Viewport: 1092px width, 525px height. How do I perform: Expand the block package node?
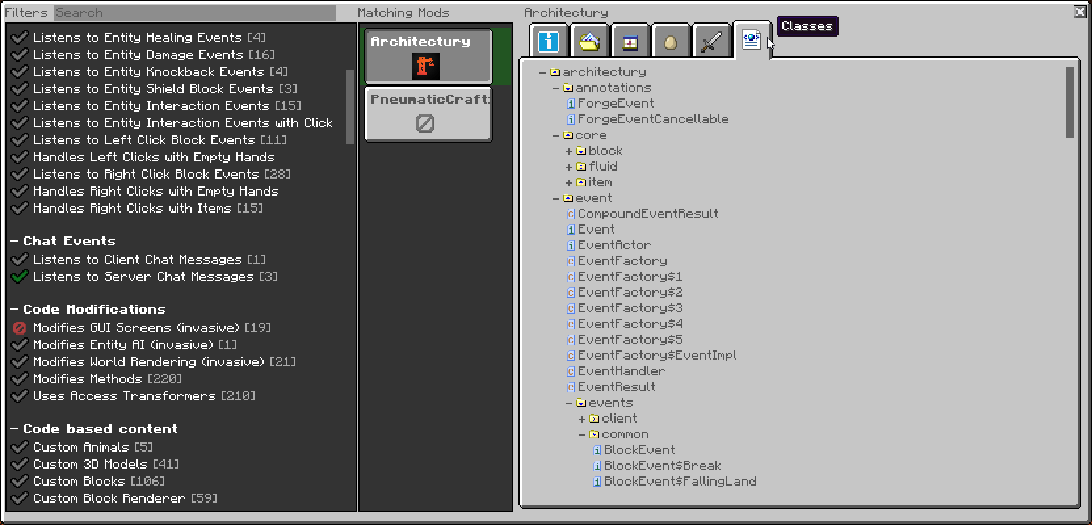[569, 151]
